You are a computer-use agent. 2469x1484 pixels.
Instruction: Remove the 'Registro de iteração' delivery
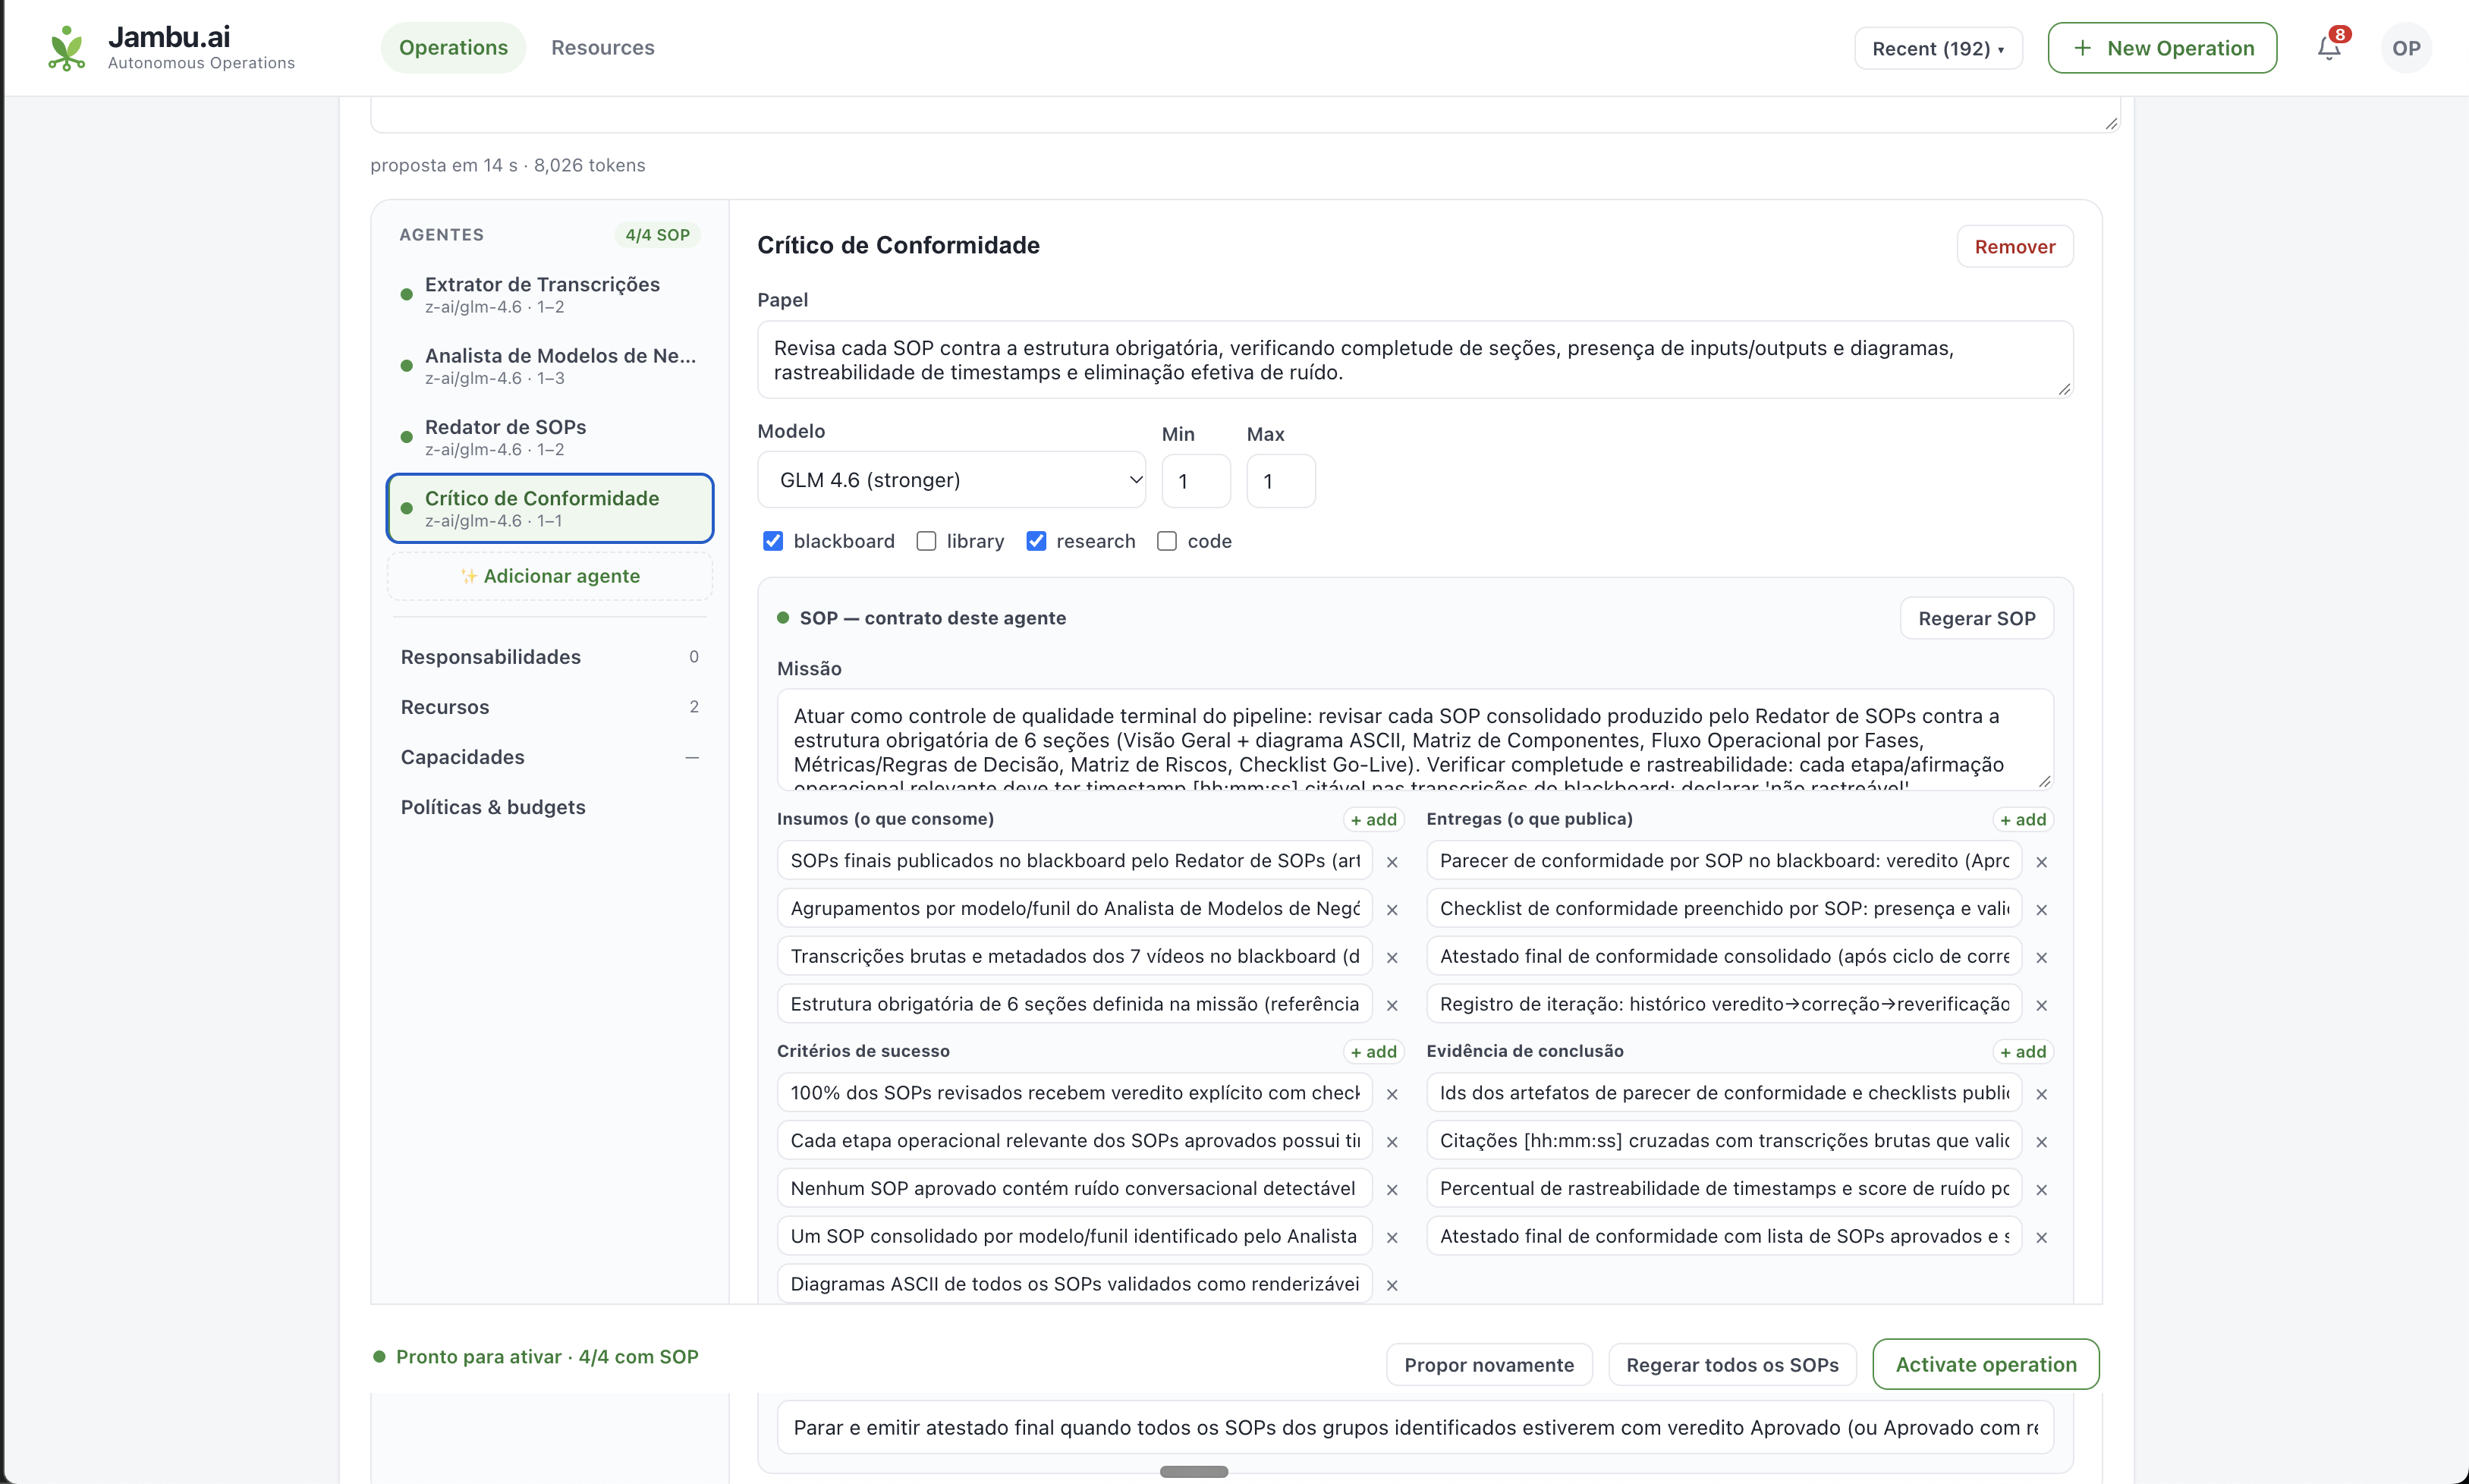tap(2042, 1006)
